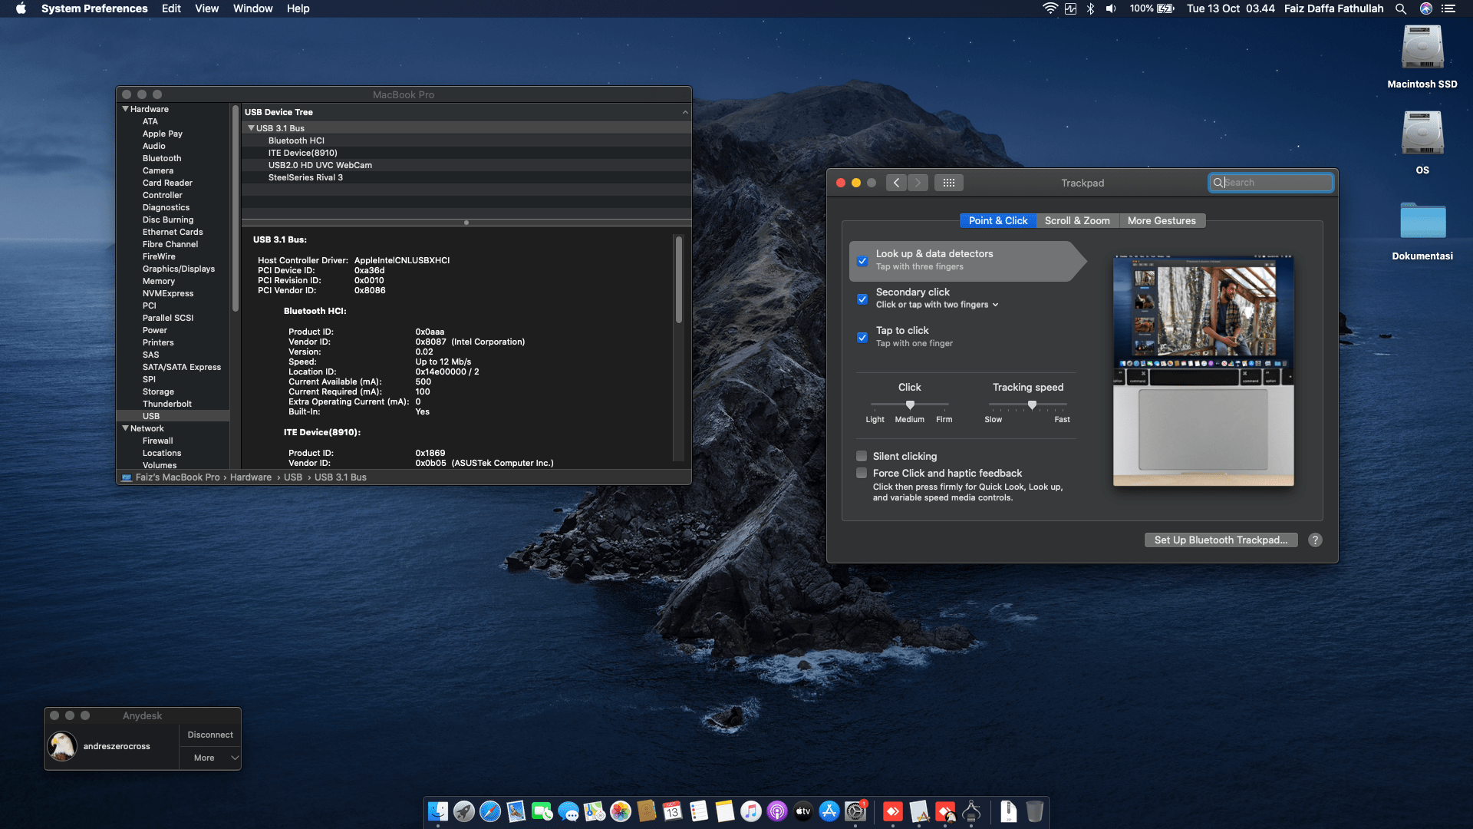The height and width of the screenshot is (829, 1473).
Task: Open Macintosh SSD desktop drive
Action: point(1422,57)
